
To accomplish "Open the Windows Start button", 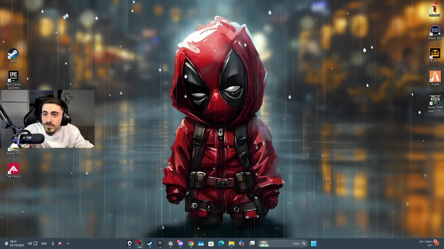I will coord(314,243).
